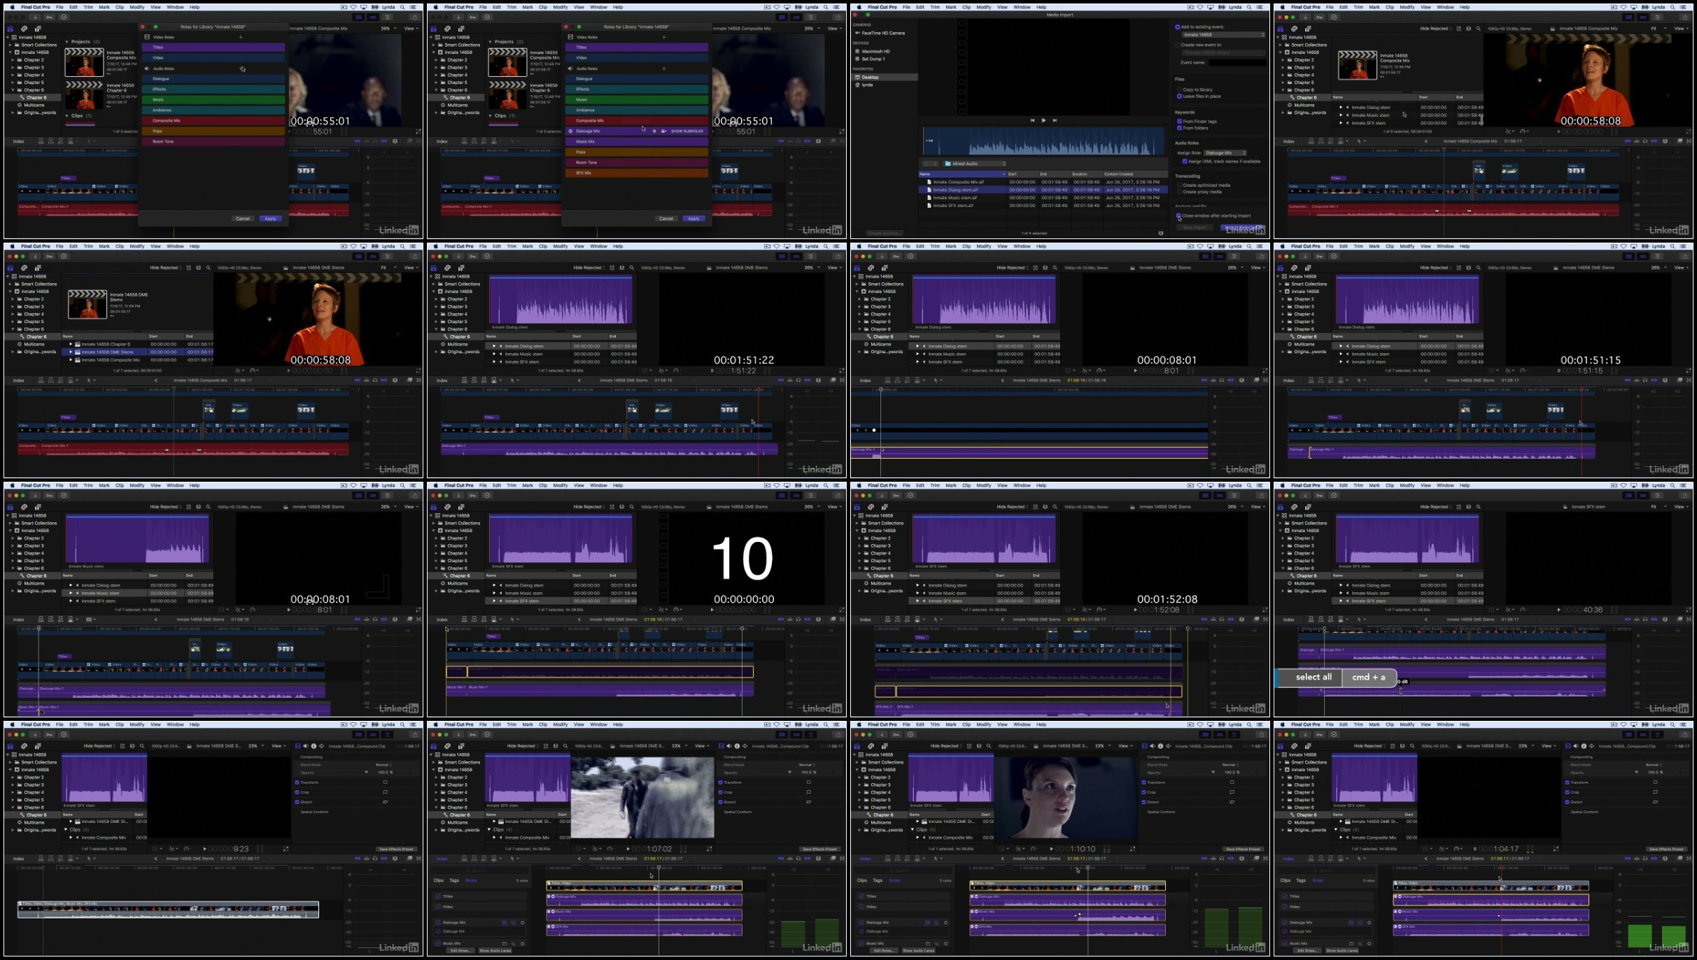Jump to previous clip in Media Import
Screen dimensions: 1697x960
click(x=1031, y=120)
